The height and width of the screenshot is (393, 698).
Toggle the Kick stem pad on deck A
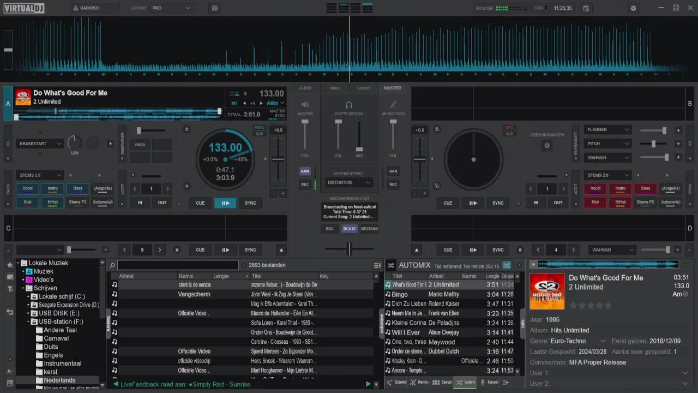[x=27, y=202]
